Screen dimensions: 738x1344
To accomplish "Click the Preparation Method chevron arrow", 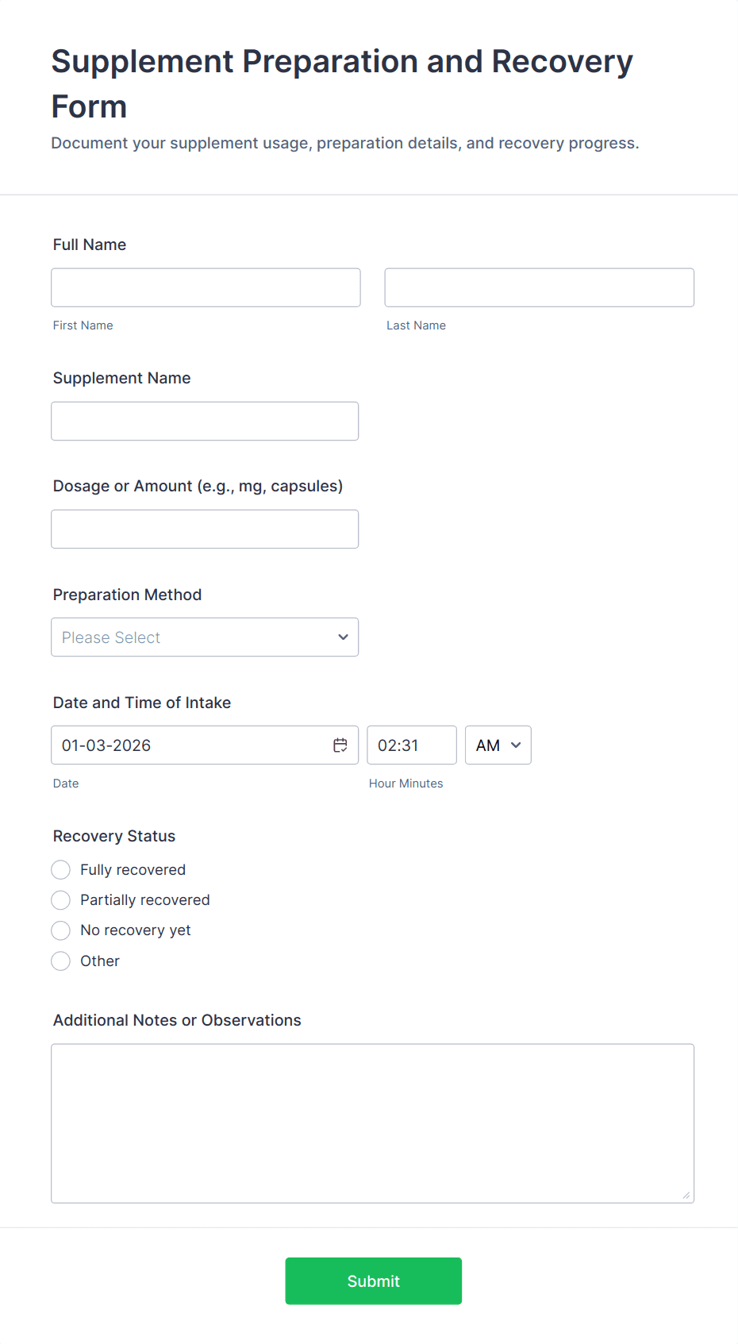I will click(x=343, y=637).
